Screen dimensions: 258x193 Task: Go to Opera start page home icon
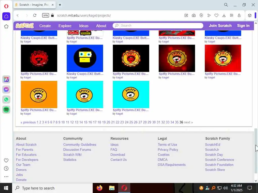pos(6,16)
